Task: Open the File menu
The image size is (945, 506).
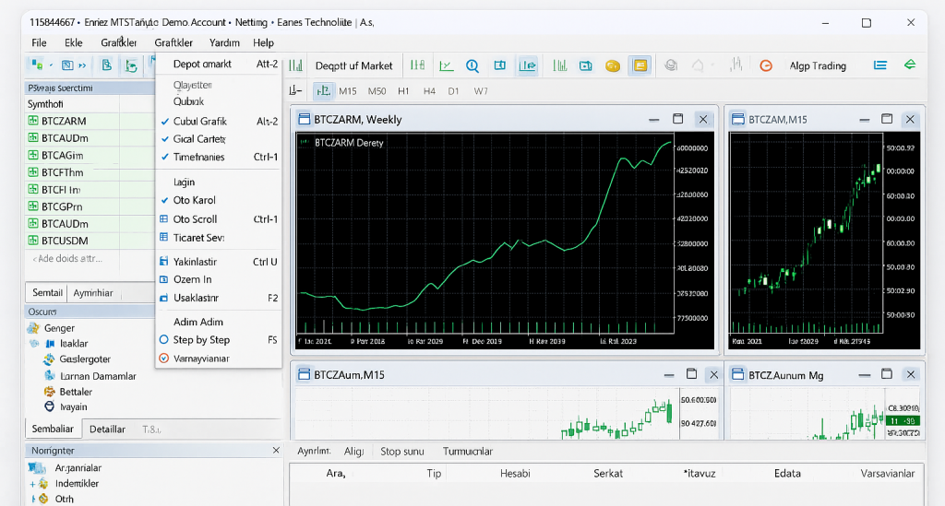Action: 39,42
